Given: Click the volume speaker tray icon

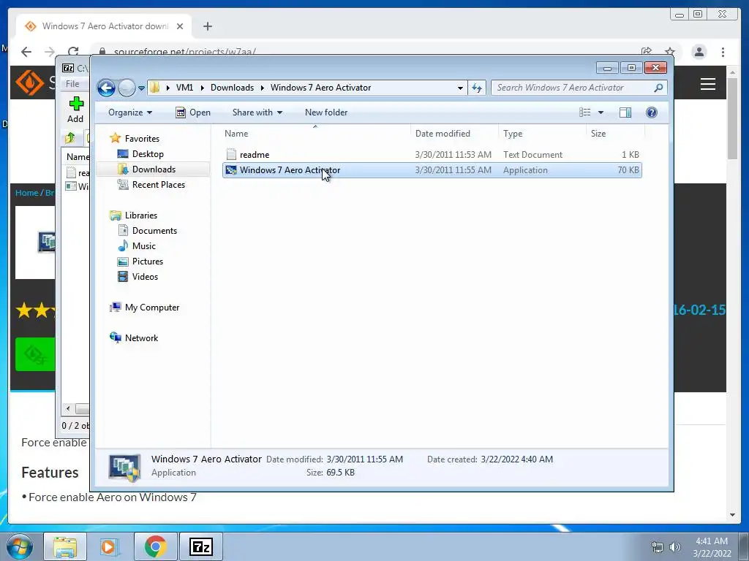Looking at the screenshot, I should point(675,547).
